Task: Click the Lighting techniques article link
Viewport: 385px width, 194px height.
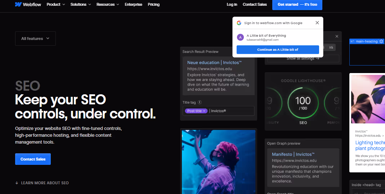Action: tap(370, 145)
